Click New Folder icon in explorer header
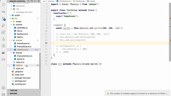The height and width of the screenshot is (96, 171). pyautogui.click(x=32, y=1)
